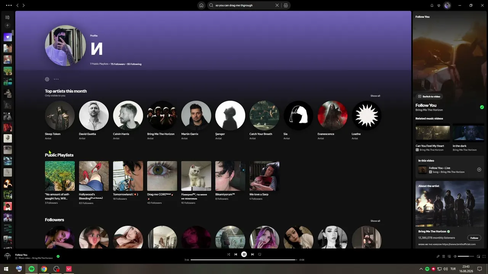Go to the Spotify Home screen
Screen dimensions: 488x274
click(x=201, y=5)
